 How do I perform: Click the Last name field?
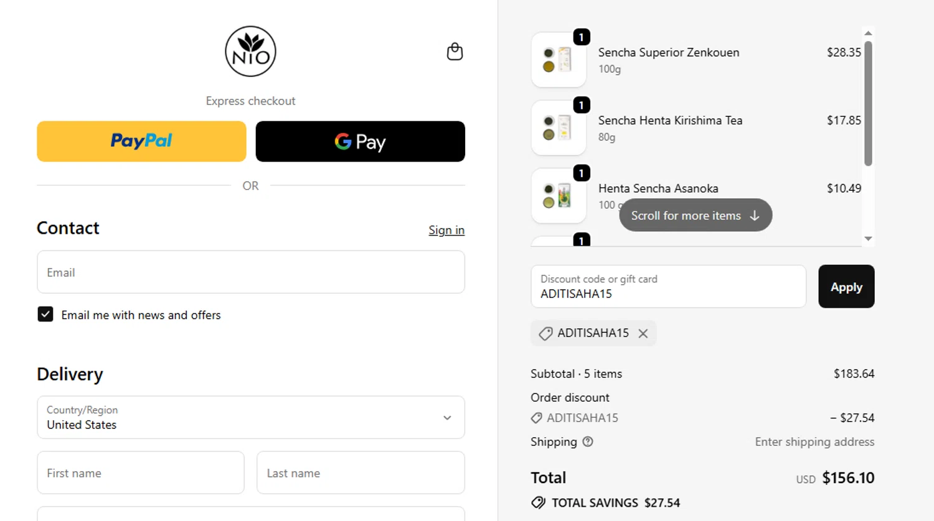(361, 473)
